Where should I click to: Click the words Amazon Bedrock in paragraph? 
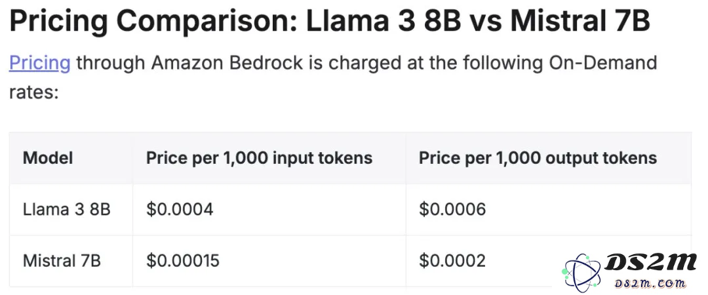(x=227, y=63)
